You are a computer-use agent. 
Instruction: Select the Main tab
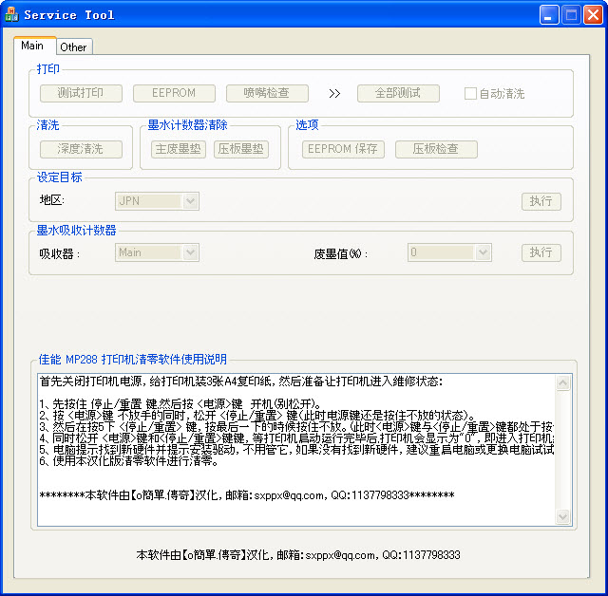(x=32, y=46)
